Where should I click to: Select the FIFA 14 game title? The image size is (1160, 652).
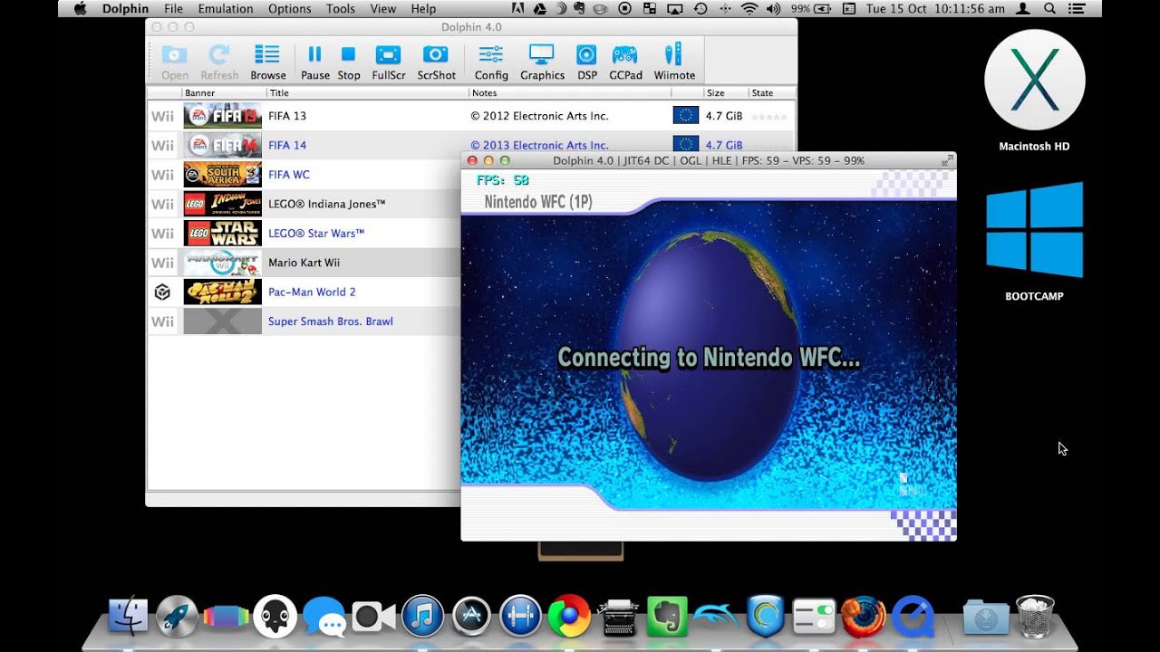(287, 145)
